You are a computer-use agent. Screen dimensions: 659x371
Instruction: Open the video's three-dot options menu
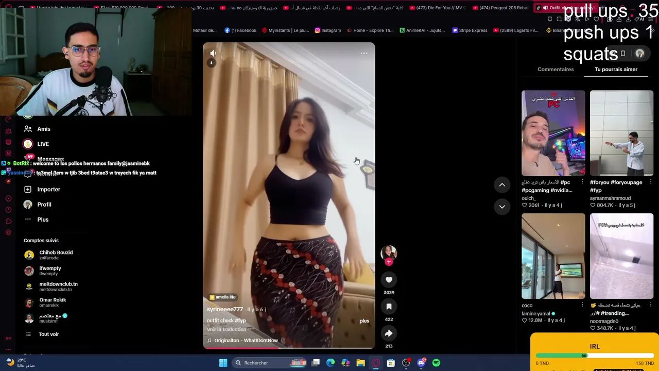coord(364,53)
